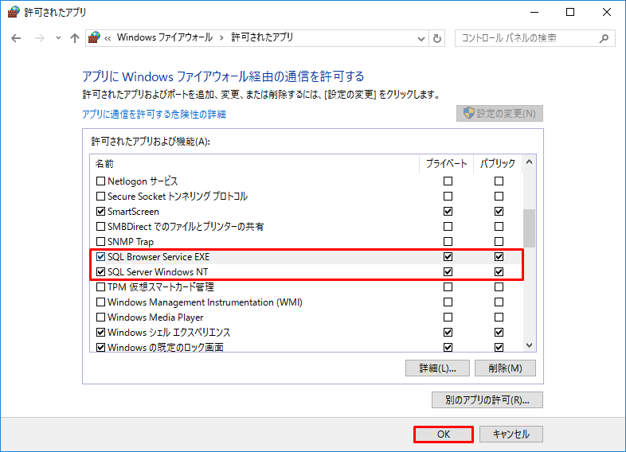Enable private checkbox for SNMP Trap

(x=448, y=242)
